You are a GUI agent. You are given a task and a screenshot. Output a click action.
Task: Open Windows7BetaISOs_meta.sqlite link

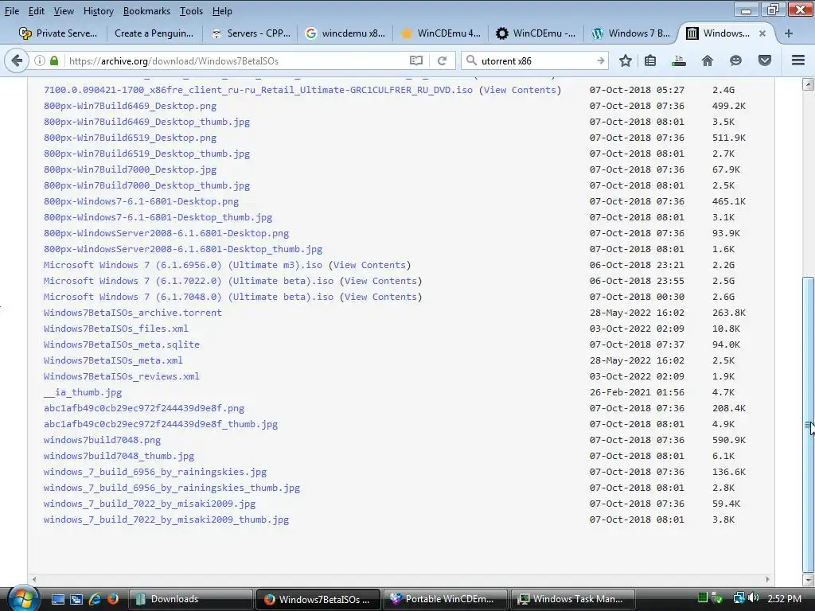(x=122, y=344)
